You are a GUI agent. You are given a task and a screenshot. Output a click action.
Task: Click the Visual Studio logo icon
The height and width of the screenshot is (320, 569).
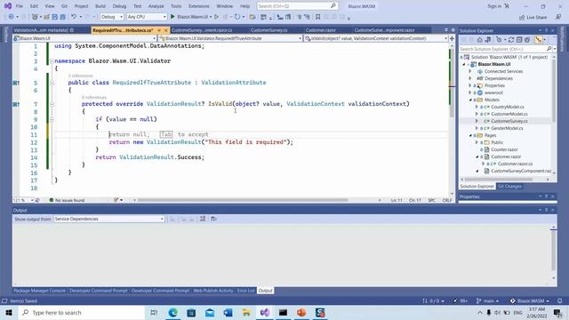coord(8,6)
